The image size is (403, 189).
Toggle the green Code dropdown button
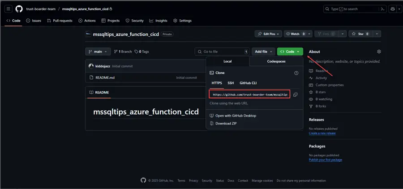tap(290, 52)
